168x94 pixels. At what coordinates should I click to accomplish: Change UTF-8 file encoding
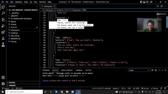(123, 88)
